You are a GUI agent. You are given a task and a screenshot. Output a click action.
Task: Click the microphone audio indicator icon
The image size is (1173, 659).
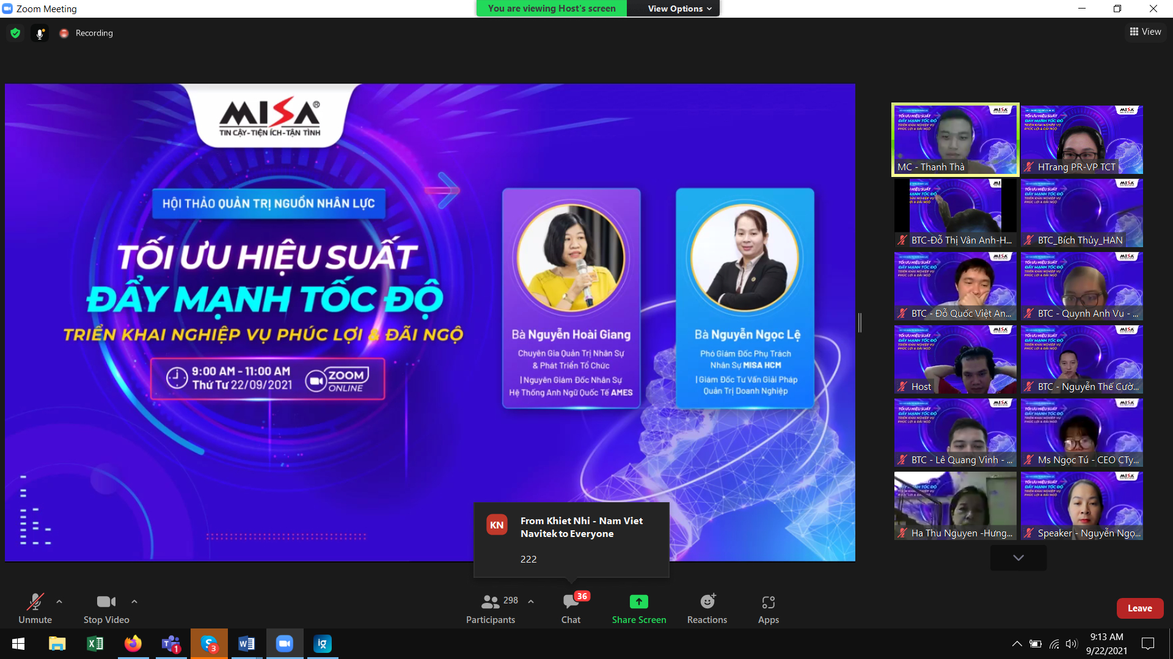pos(40,34)
